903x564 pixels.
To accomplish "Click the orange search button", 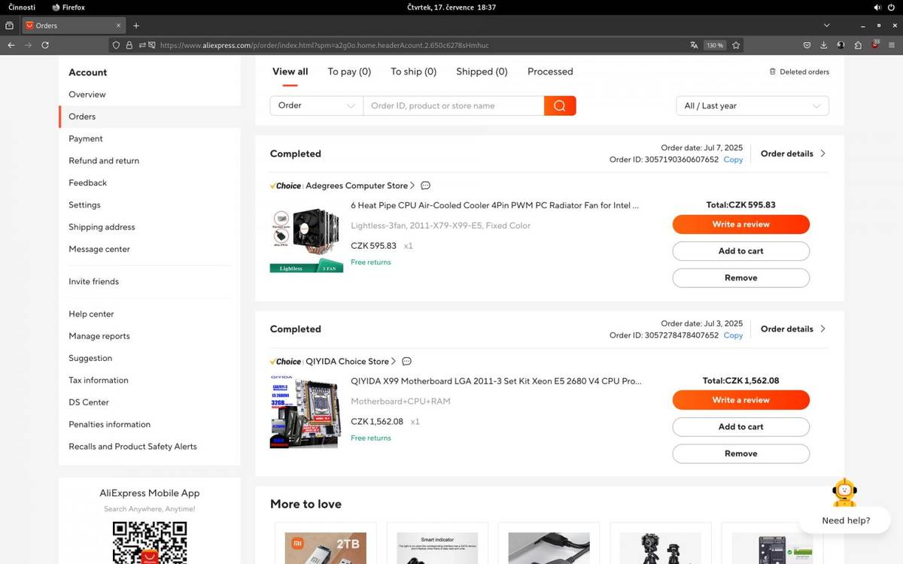I will point(559,106).
